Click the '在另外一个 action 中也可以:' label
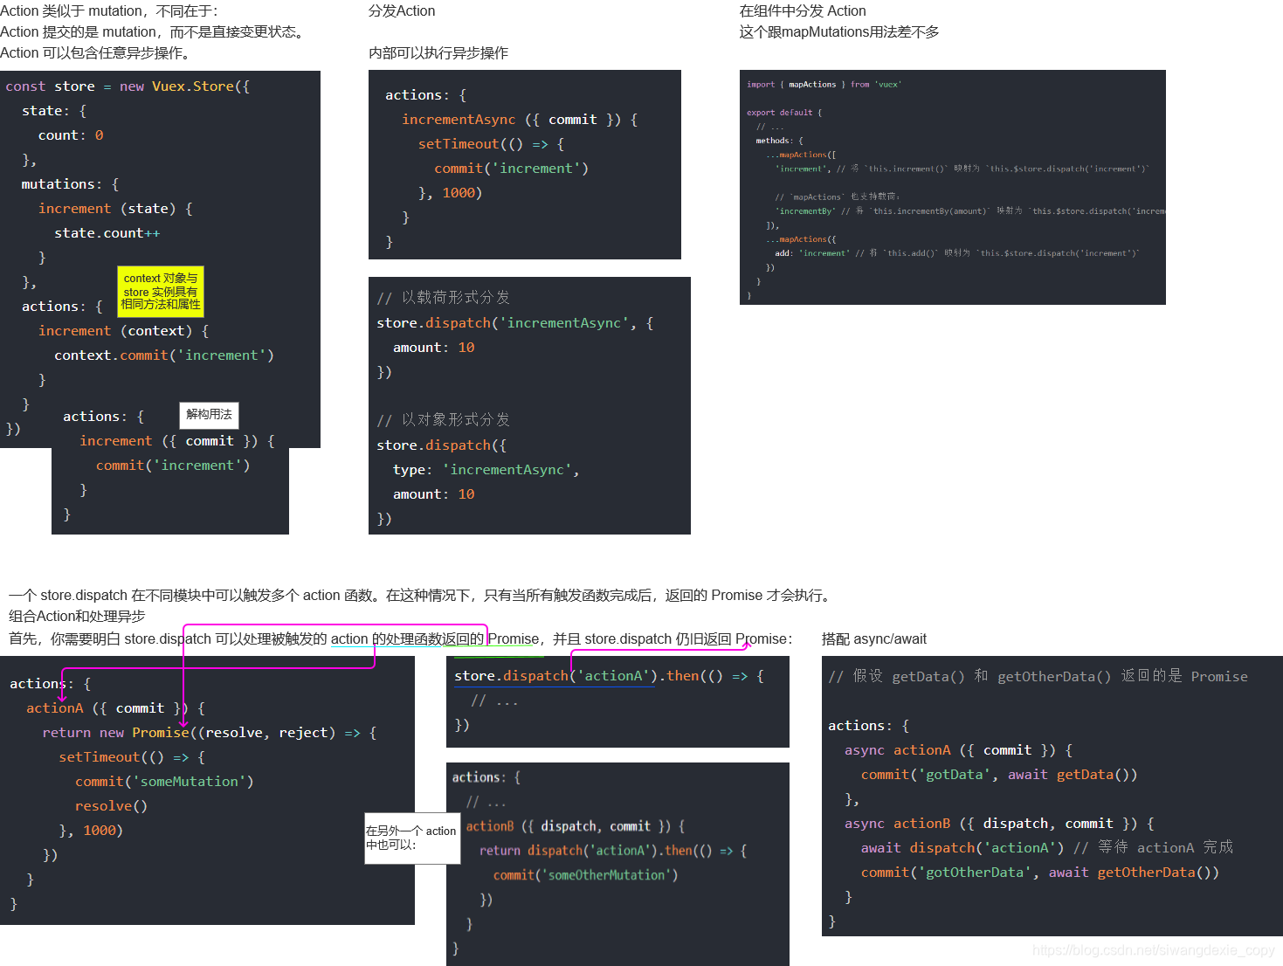Viewport: 1283px width, 966px height. (x=411, y=838)
